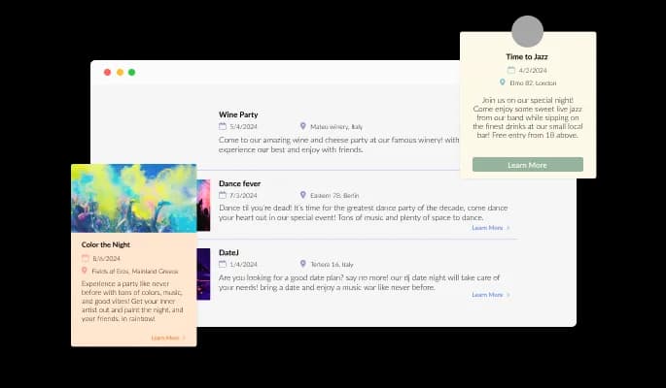This screenshot has height=388, width=666.
Task: Open Learn More link for Dance fever
Action: (x=490, y=228)
